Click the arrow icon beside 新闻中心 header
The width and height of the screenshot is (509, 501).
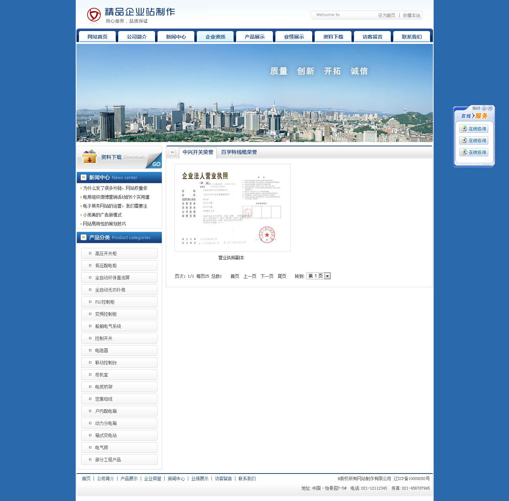84,177
